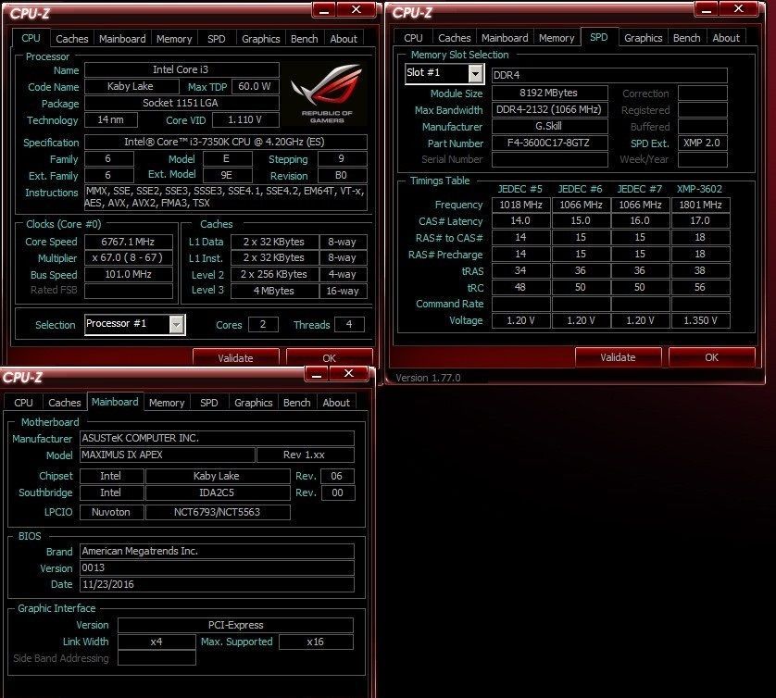Click the XMP 2.0 SPD Ext value

(x=702, y=143)
